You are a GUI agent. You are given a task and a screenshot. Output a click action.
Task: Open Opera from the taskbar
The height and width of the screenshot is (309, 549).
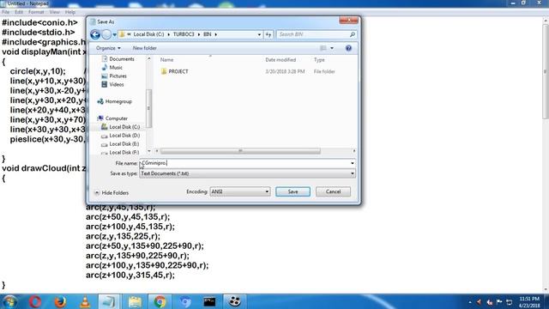[35, 301]
